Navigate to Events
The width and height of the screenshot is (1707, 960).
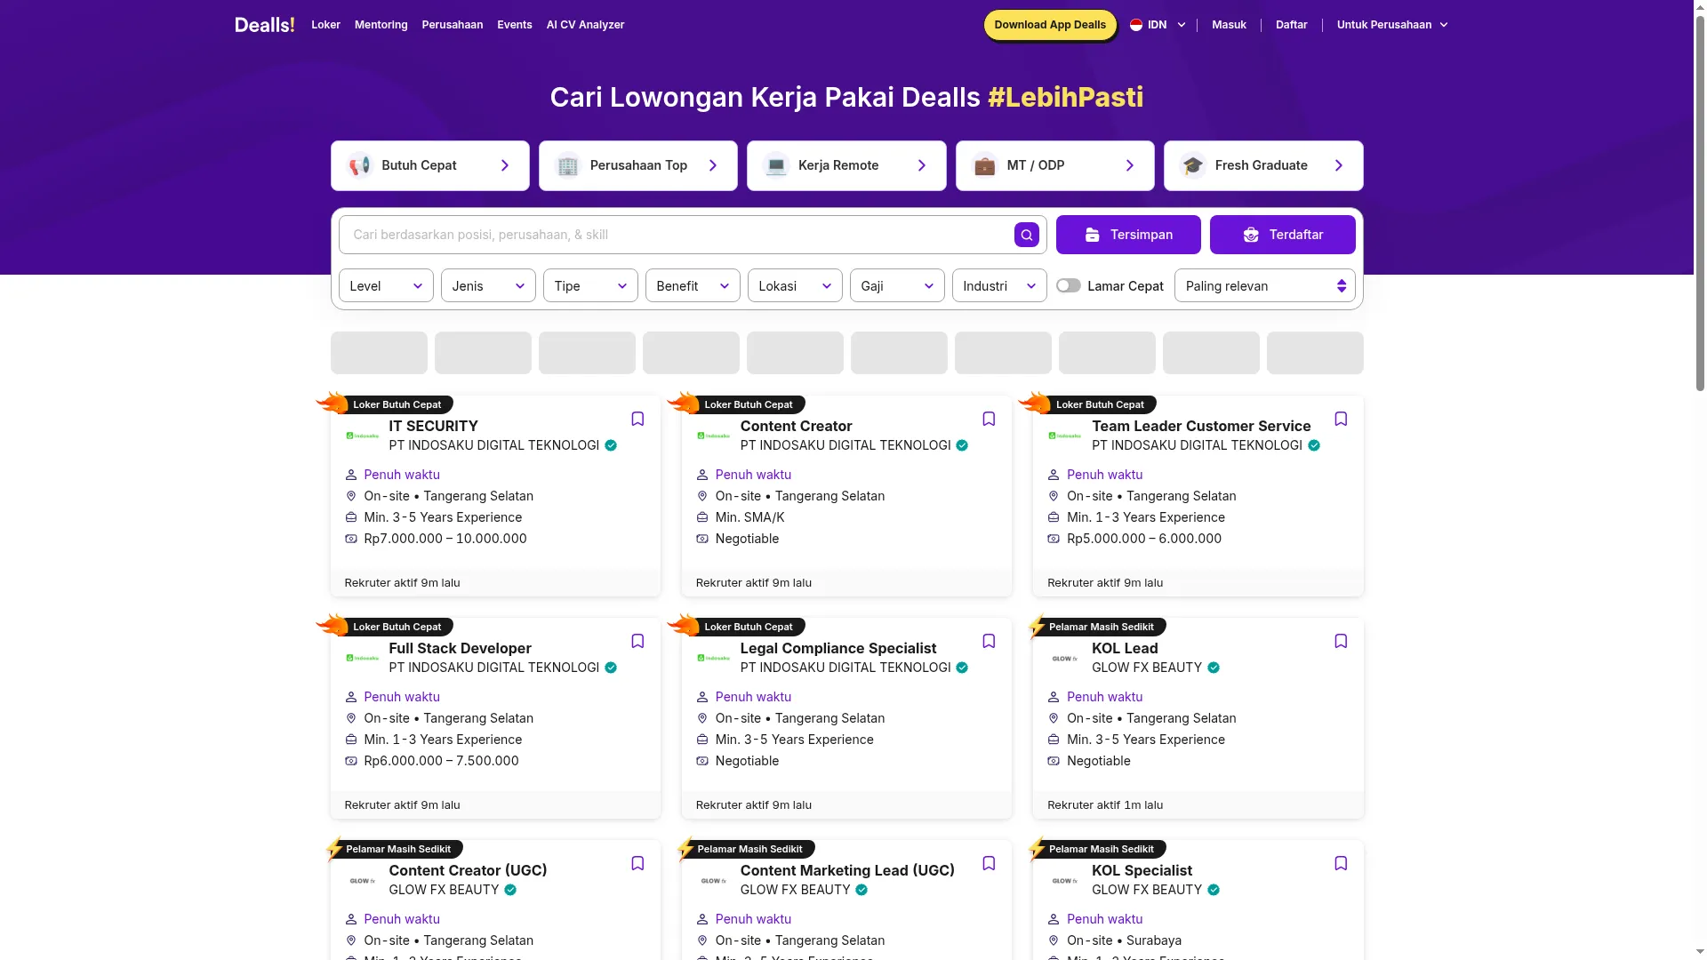[x=515, y=25]
